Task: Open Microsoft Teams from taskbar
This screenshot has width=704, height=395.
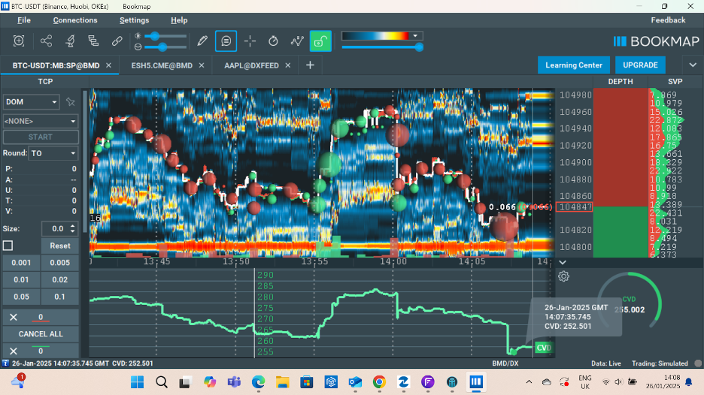Action: tap(234, 382)
